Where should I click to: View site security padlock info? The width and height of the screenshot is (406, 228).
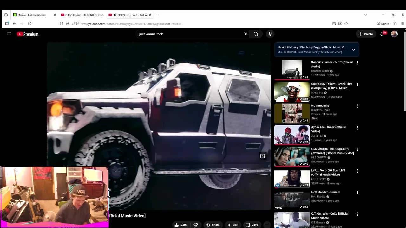67,24
